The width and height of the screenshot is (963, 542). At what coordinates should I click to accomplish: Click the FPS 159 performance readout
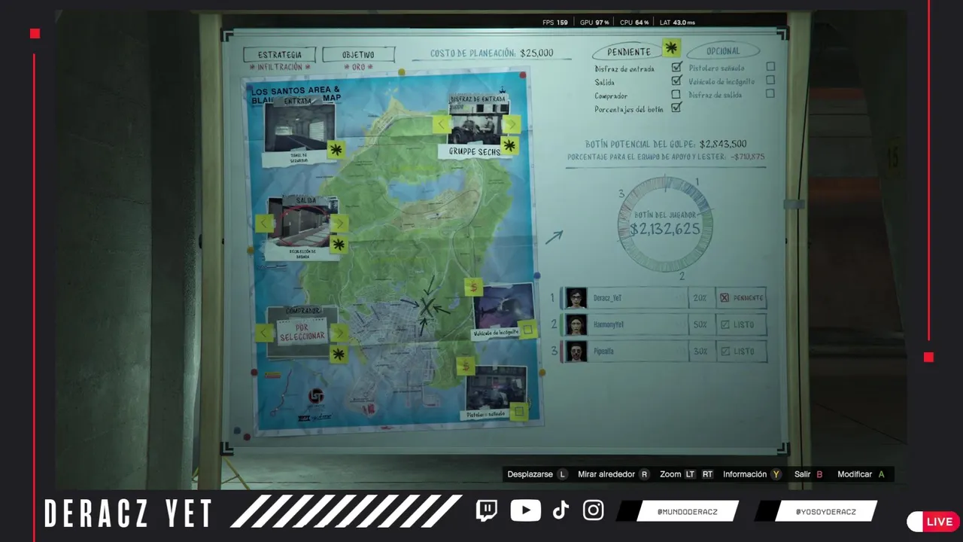pos(555,23)
